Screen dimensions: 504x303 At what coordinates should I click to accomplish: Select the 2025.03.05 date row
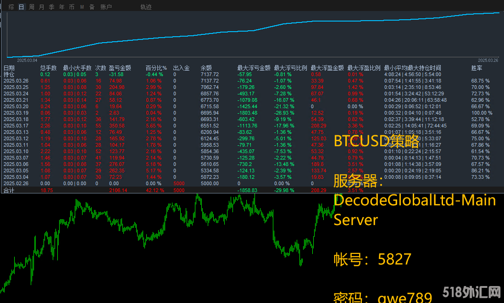coord(16,171)
